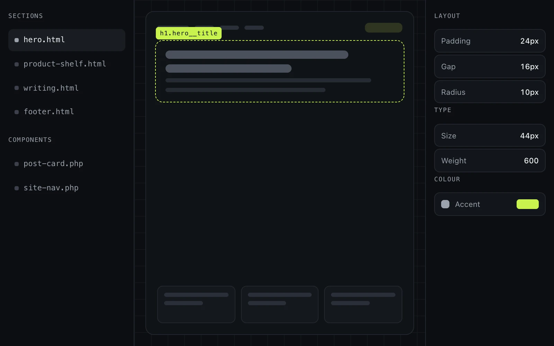
Task: Click the bullet icon beside hero.html
Action: [x=17, y=40]
